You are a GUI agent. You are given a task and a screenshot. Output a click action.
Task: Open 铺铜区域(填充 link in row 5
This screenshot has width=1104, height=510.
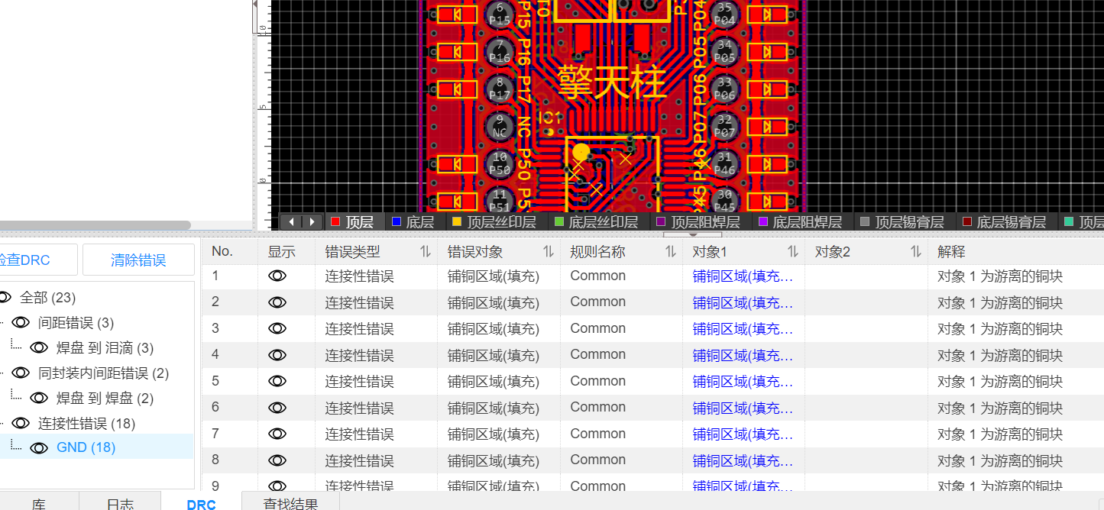tap(743, 382)
